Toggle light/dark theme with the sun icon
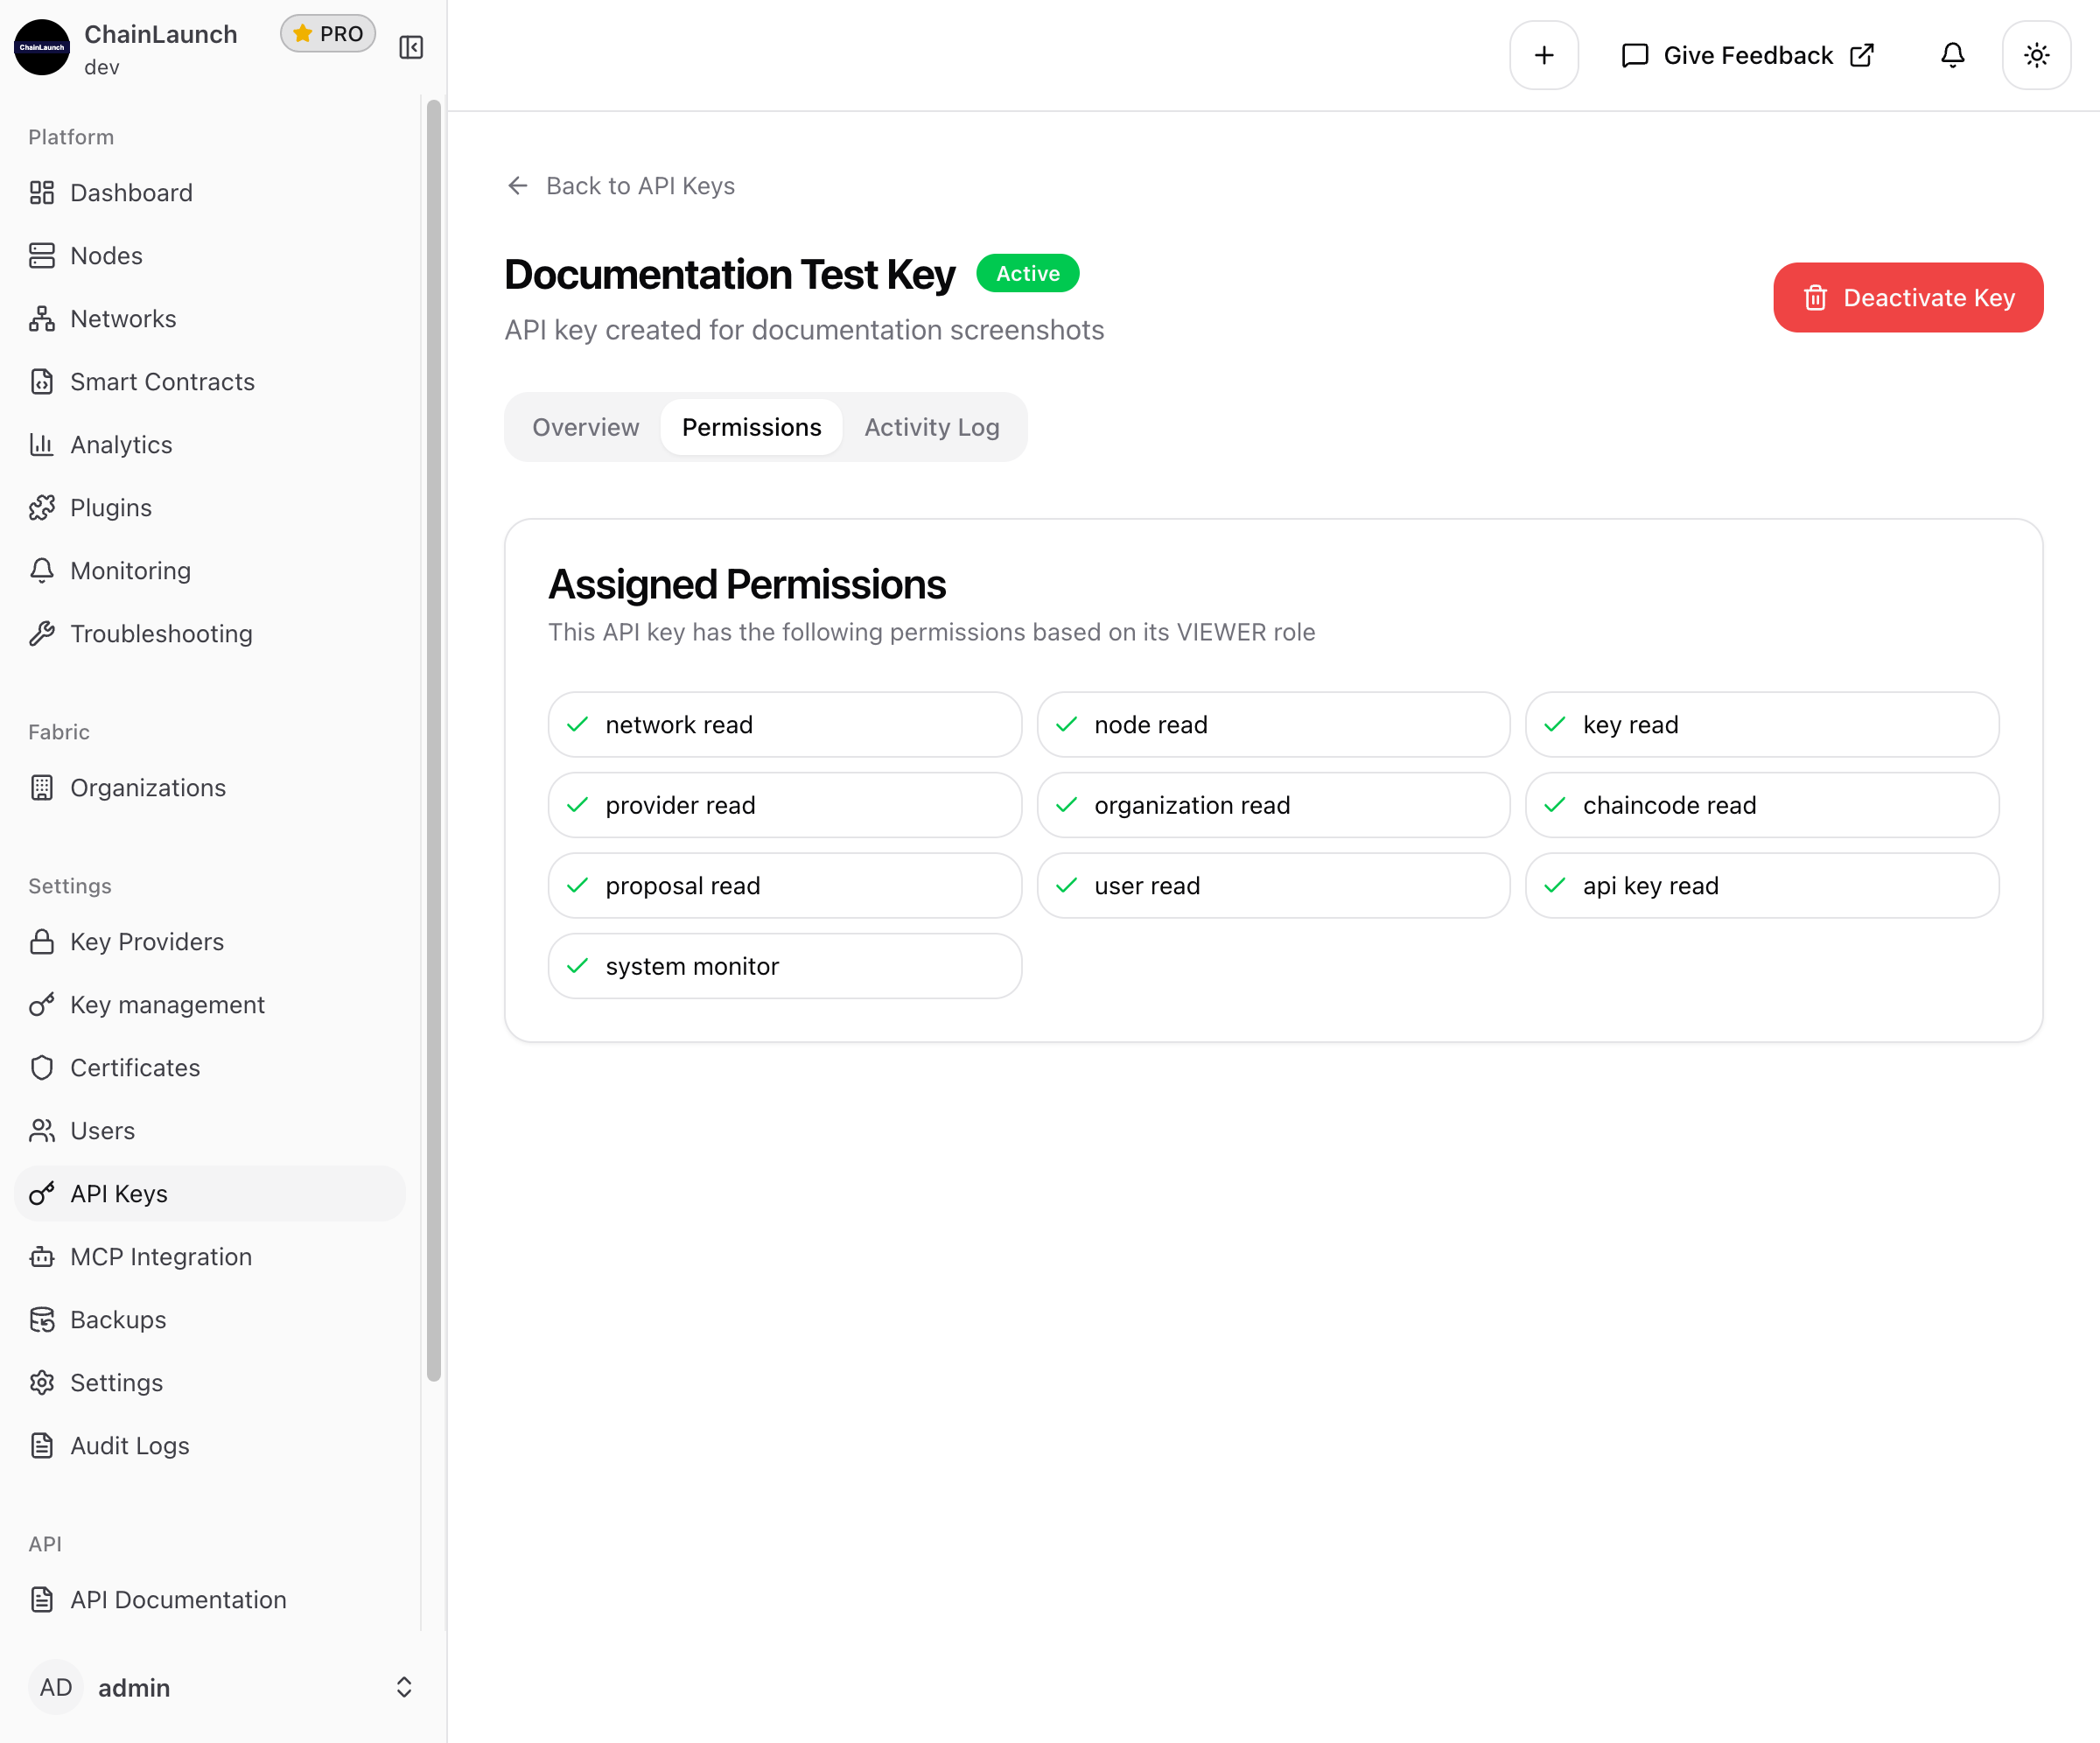This screenshot has height=1743, width=2100. (2036, 55)
